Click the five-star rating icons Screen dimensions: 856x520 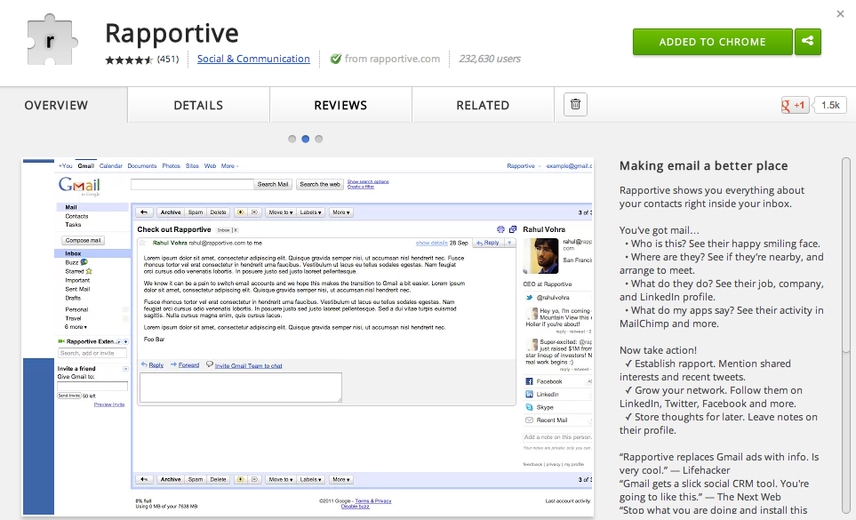tap(129, 60)
